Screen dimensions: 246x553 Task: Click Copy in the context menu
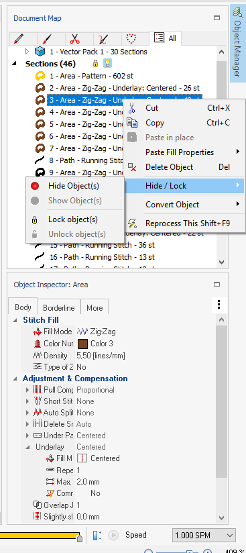pos(155,123)
